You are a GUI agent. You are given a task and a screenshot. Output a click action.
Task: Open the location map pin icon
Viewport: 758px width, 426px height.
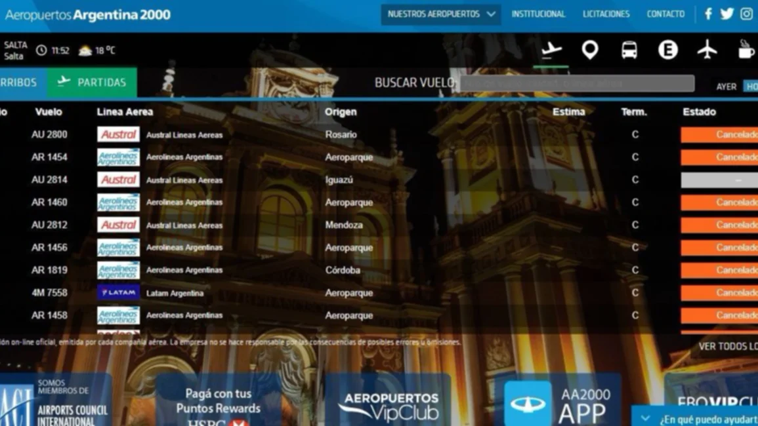tap(590, 50)
